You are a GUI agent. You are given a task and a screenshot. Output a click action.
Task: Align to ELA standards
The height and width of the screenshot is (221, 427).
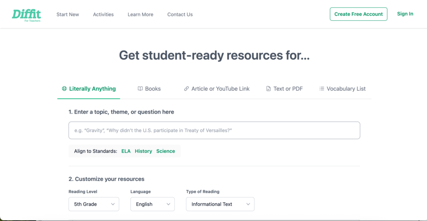126,151
